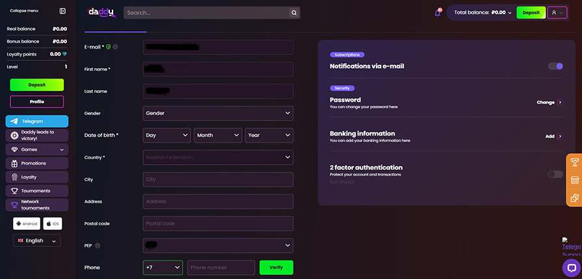The image size is (582, 279).
Task: Click the trophy icon on right edge
Action: (574, 162)
